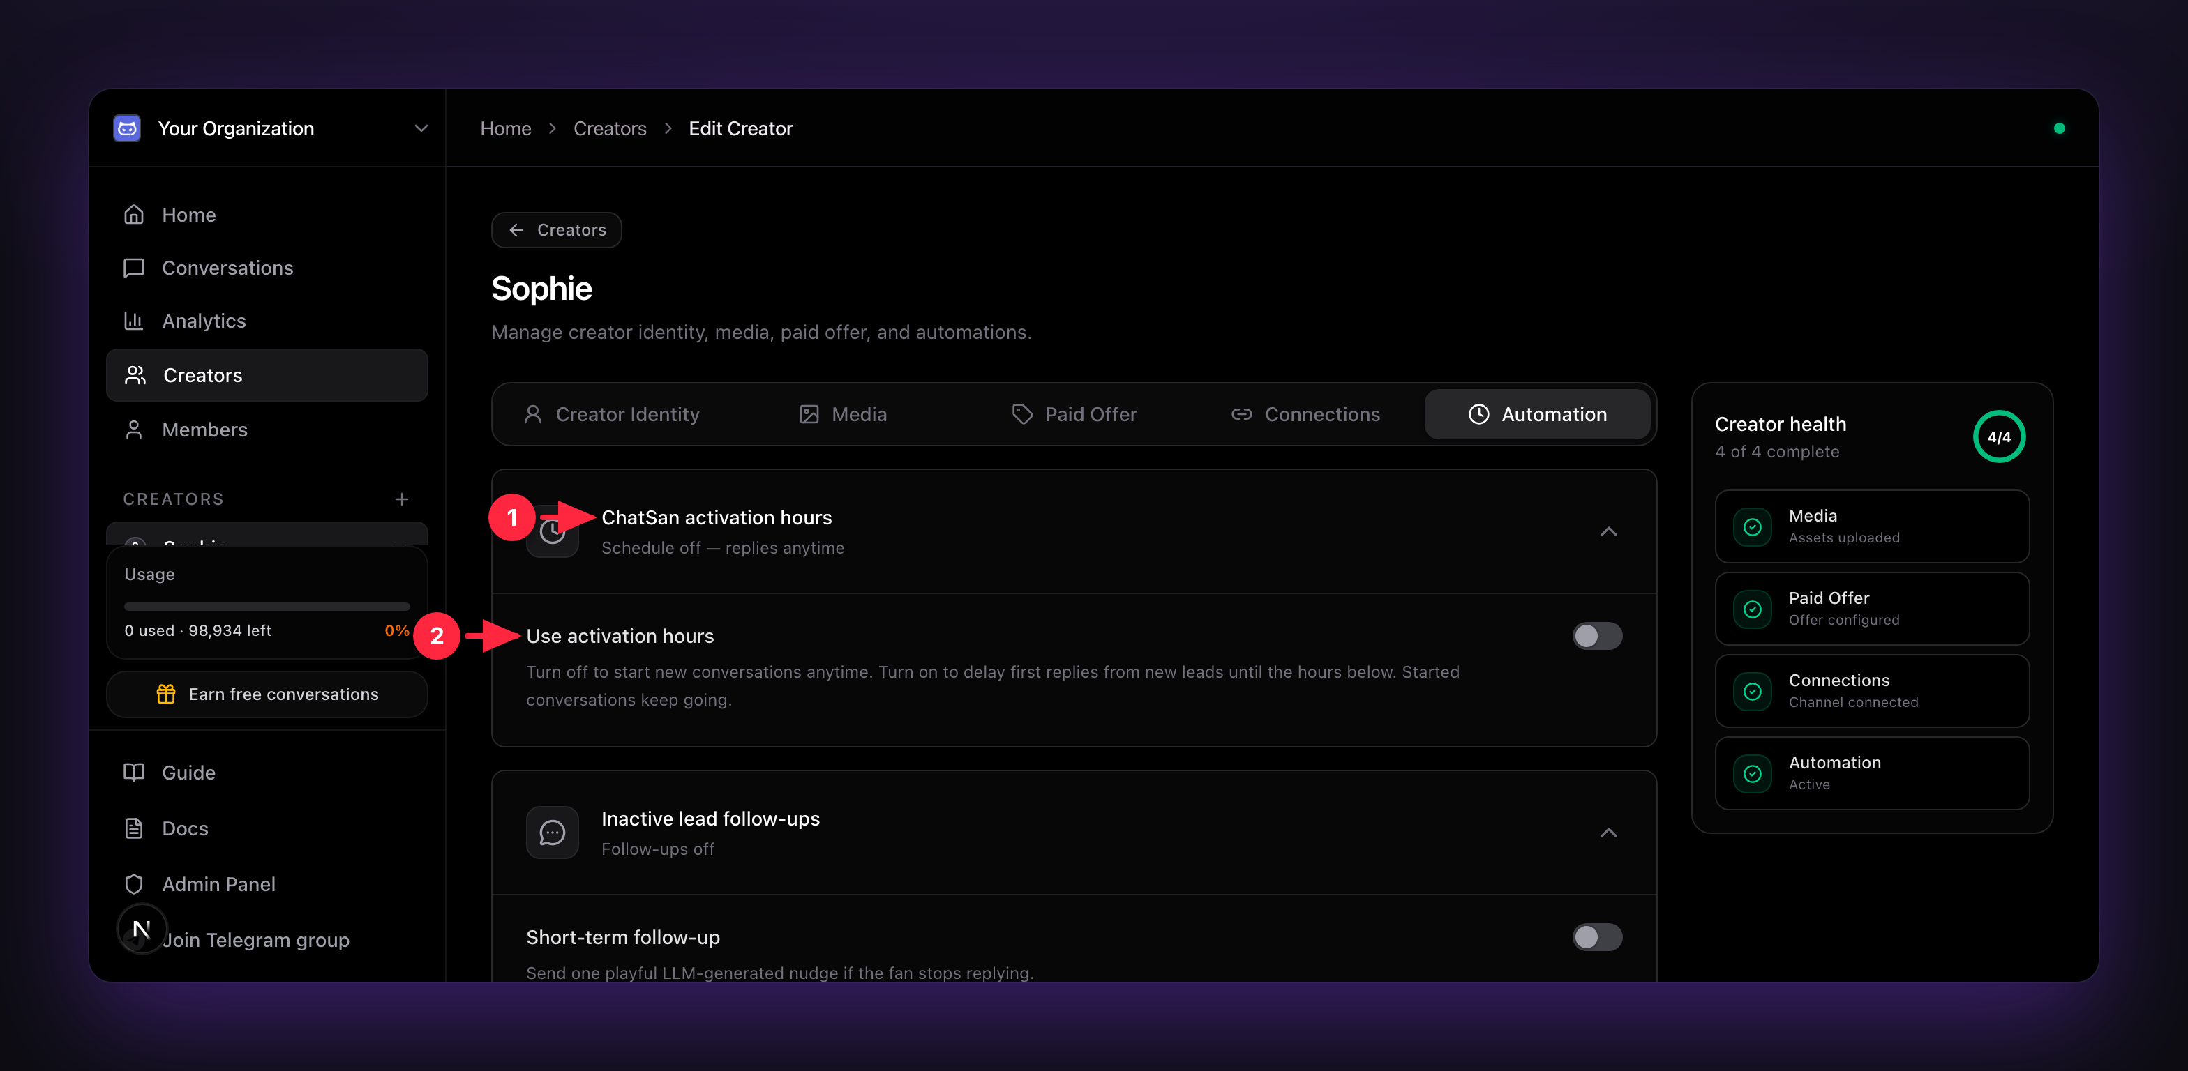Viewport: 2188px width, 1071px height.
Task: Click the Analytics bar chart icon
Action: point(134,321)
